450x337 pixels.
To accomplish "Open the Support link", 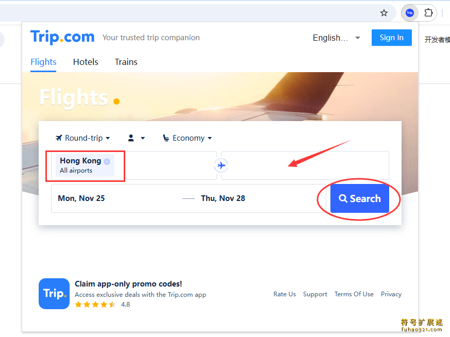I will point(315,294).
